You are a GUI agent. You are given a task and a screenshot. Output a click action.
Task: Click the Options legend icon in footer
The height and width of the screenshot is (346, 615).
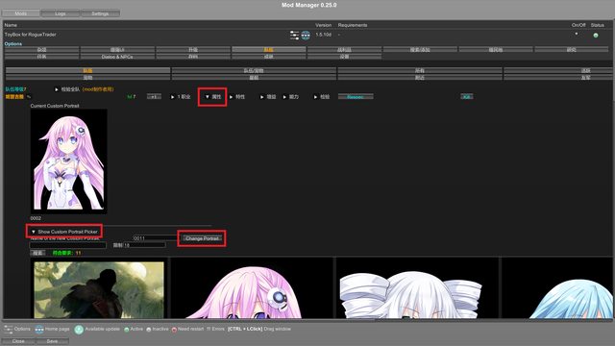(9, 329)
